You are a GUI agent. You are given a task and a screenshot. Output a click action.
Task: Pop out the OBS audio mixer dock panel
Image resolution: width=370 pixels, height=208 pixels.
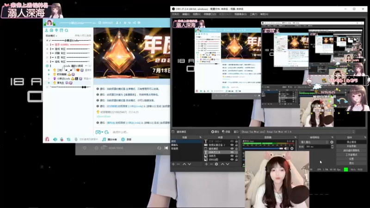(295, 137)
